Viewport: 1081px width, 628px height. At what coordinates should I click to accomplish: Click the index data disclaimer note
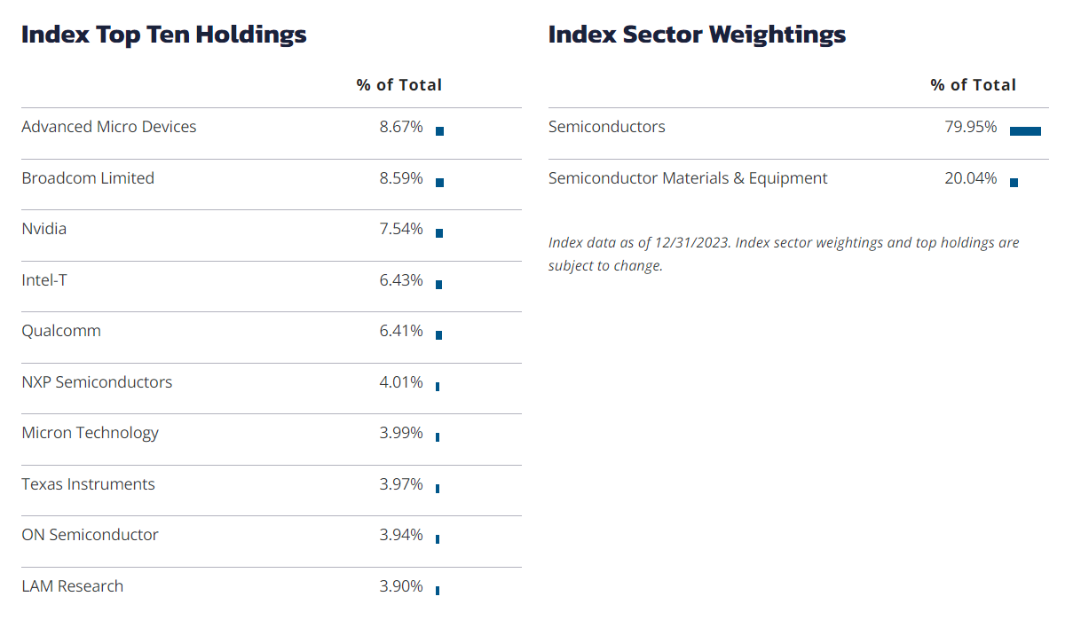(x=784, y=254)
